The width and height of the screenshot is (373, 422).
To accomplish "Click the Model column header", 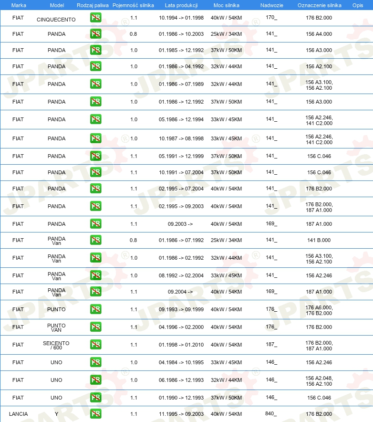I will click(57, 5).
